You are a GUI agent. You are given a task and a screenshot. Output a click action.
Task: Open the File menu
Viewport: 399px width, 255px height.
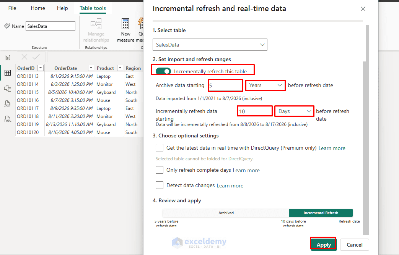(x=12, y=8)
